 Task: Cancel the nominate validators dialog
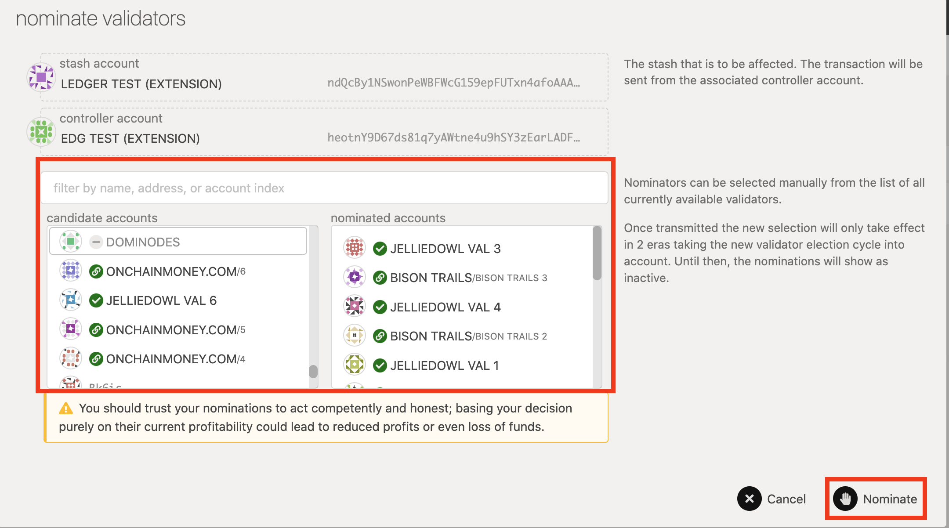(772, 499)
